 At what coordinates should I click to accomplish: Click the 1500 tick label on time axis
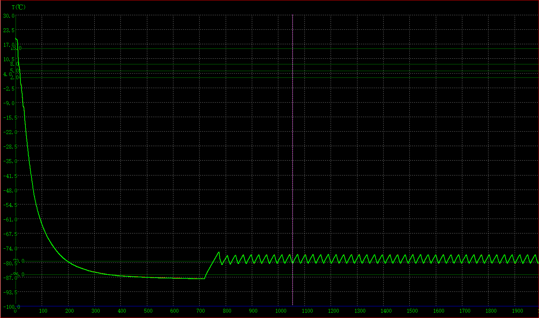coord(412,311)
